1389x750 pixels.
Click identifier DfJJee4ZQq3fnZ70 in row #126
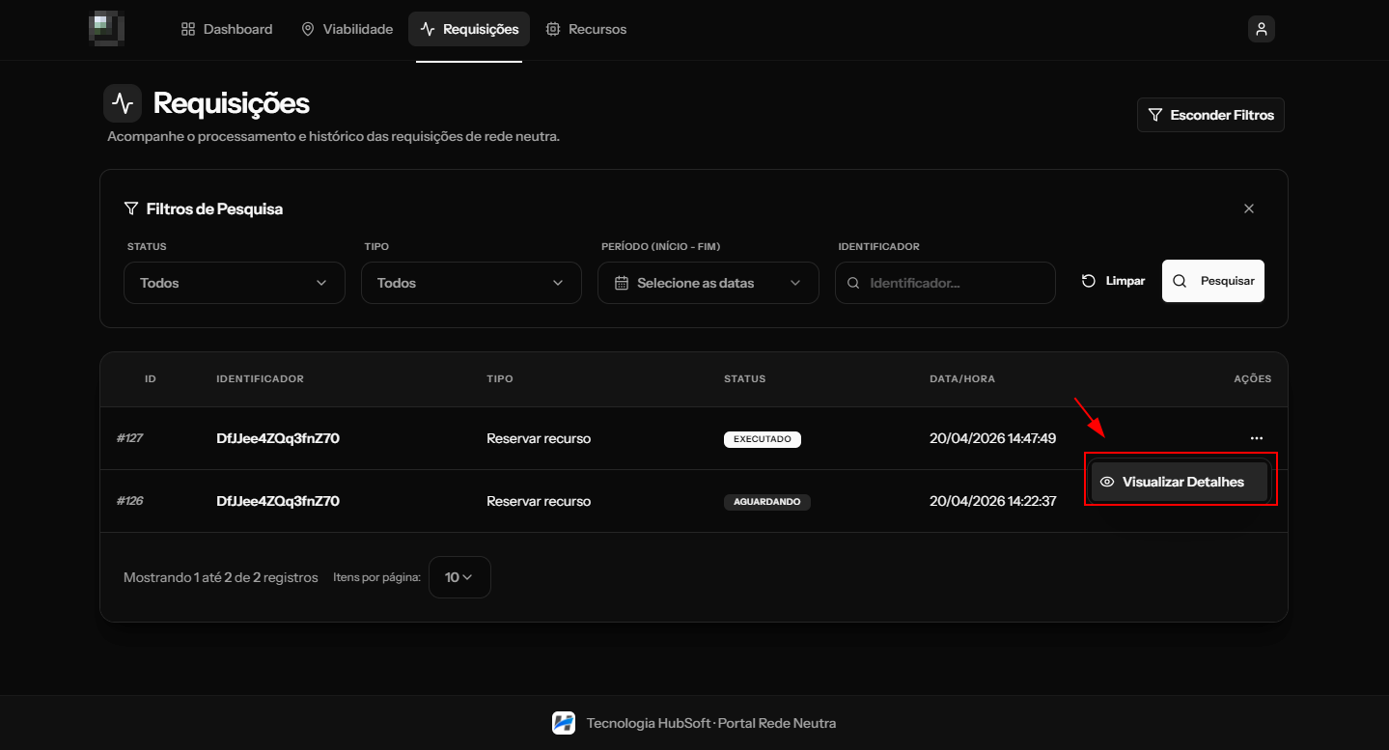(x=278, y=501)
